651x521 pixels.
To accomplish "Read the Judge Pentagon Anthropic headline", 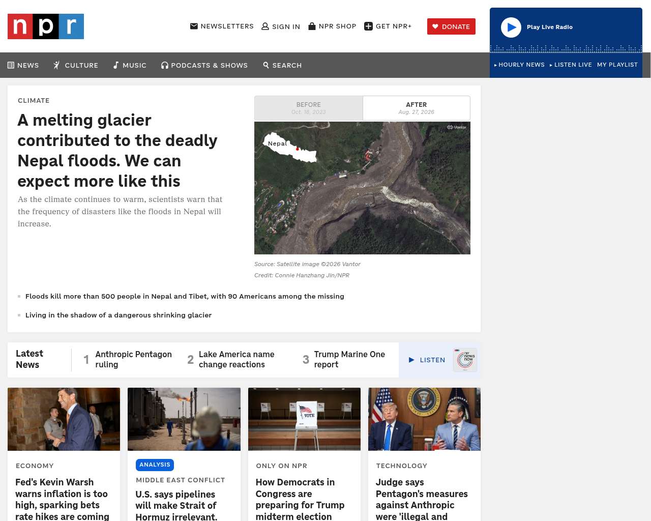I will pyautogui.click(x=422, y=499).
